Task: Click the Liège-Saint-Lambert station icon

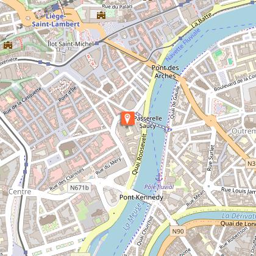Action: click(55, 7)
